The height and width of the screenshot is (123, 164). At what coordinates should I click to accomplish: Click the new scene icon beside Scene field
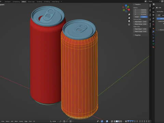click(162, 1)
